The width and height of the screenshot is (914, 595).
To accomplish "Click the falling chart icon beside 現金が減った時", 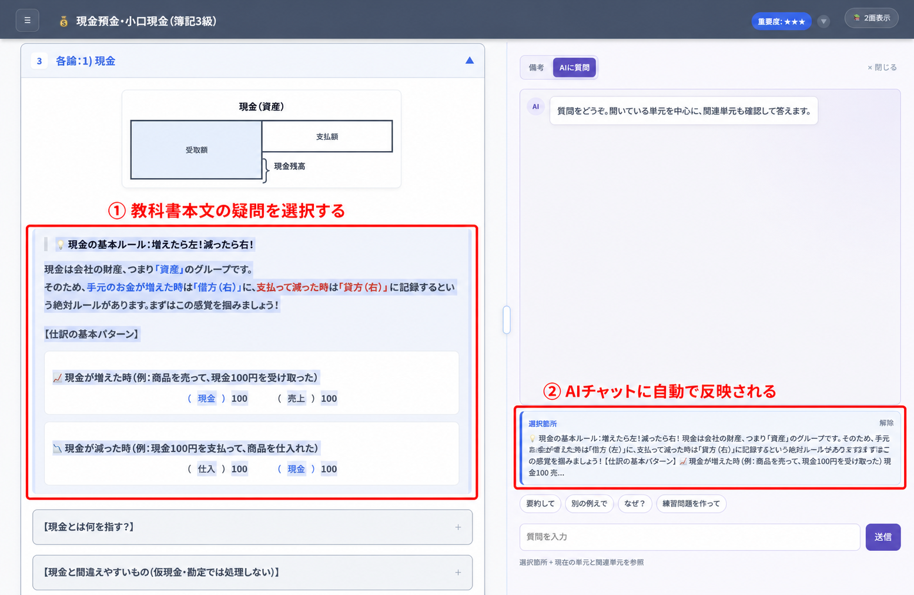I will [58, 449].
